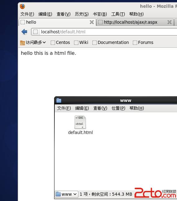Click the www folder icon in the title bar
177x201 pixels.
[59, 100]
